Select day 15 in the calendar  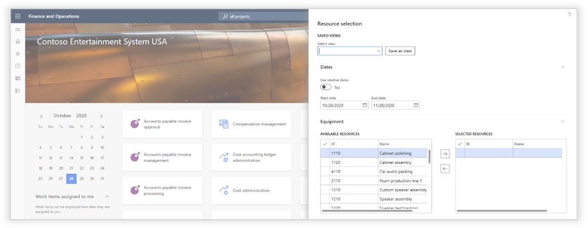point(82,158)
